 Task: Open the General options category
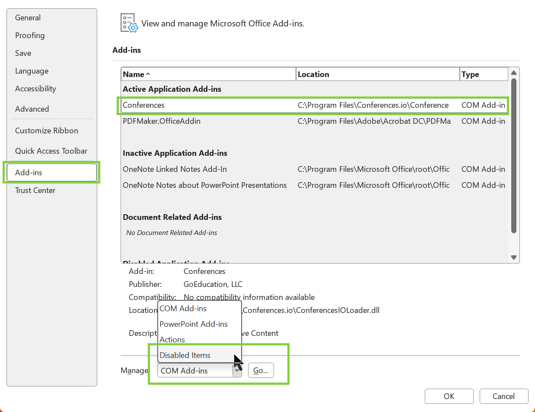pos(28,18)
